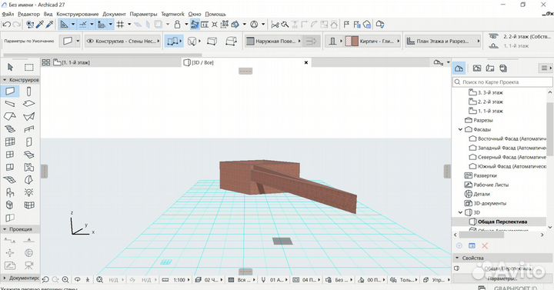
Task: Select the Roof tool
Action: (10, 116)
